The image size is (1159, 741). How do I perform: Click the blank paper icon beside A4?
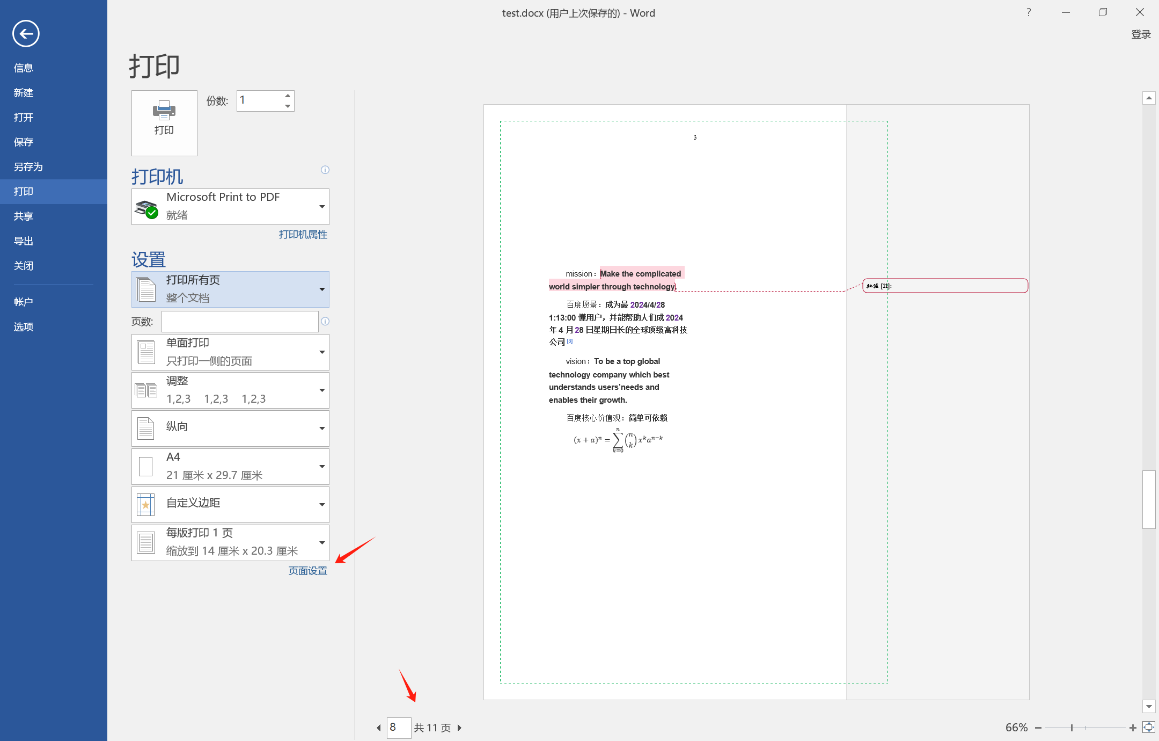[x=145, y=467]
